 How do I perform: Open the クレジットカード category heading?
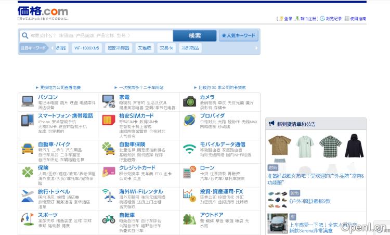pos(137,168)
